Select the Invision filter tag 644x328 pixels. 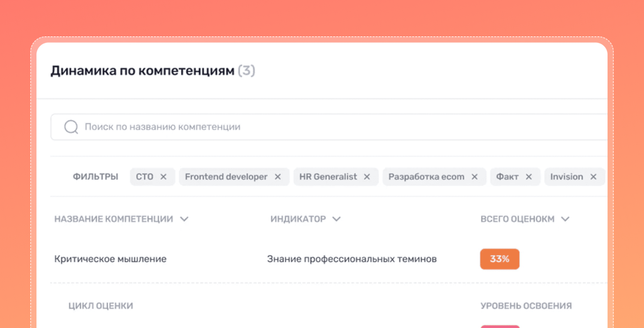[x=575, y=177]
